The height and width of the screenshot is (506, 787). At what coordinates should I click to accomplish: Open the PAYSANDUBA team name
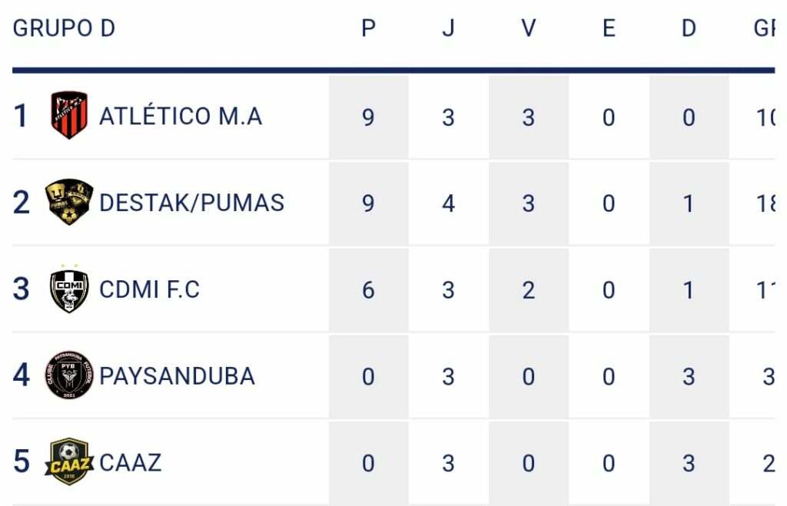pos(178,376)
